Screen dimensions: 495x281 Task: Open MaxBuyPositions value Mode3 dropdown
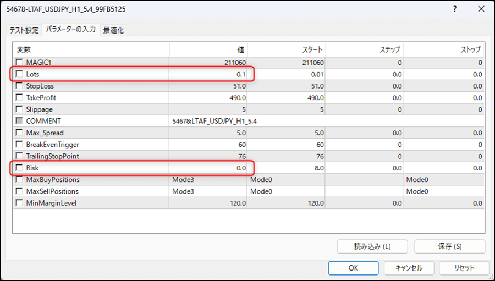click(x=208, y=180)
